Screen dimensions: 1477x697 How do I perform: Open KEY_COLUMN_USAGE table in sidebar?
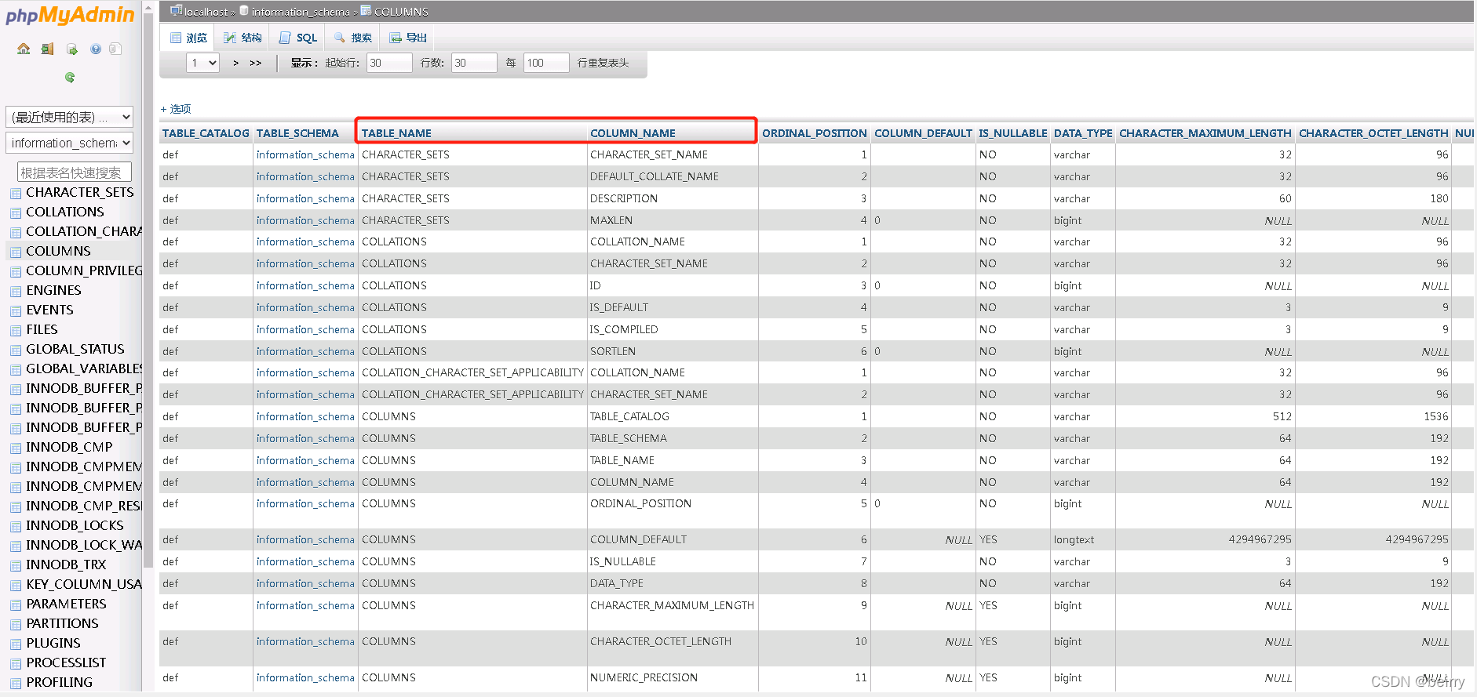(84, 585)
